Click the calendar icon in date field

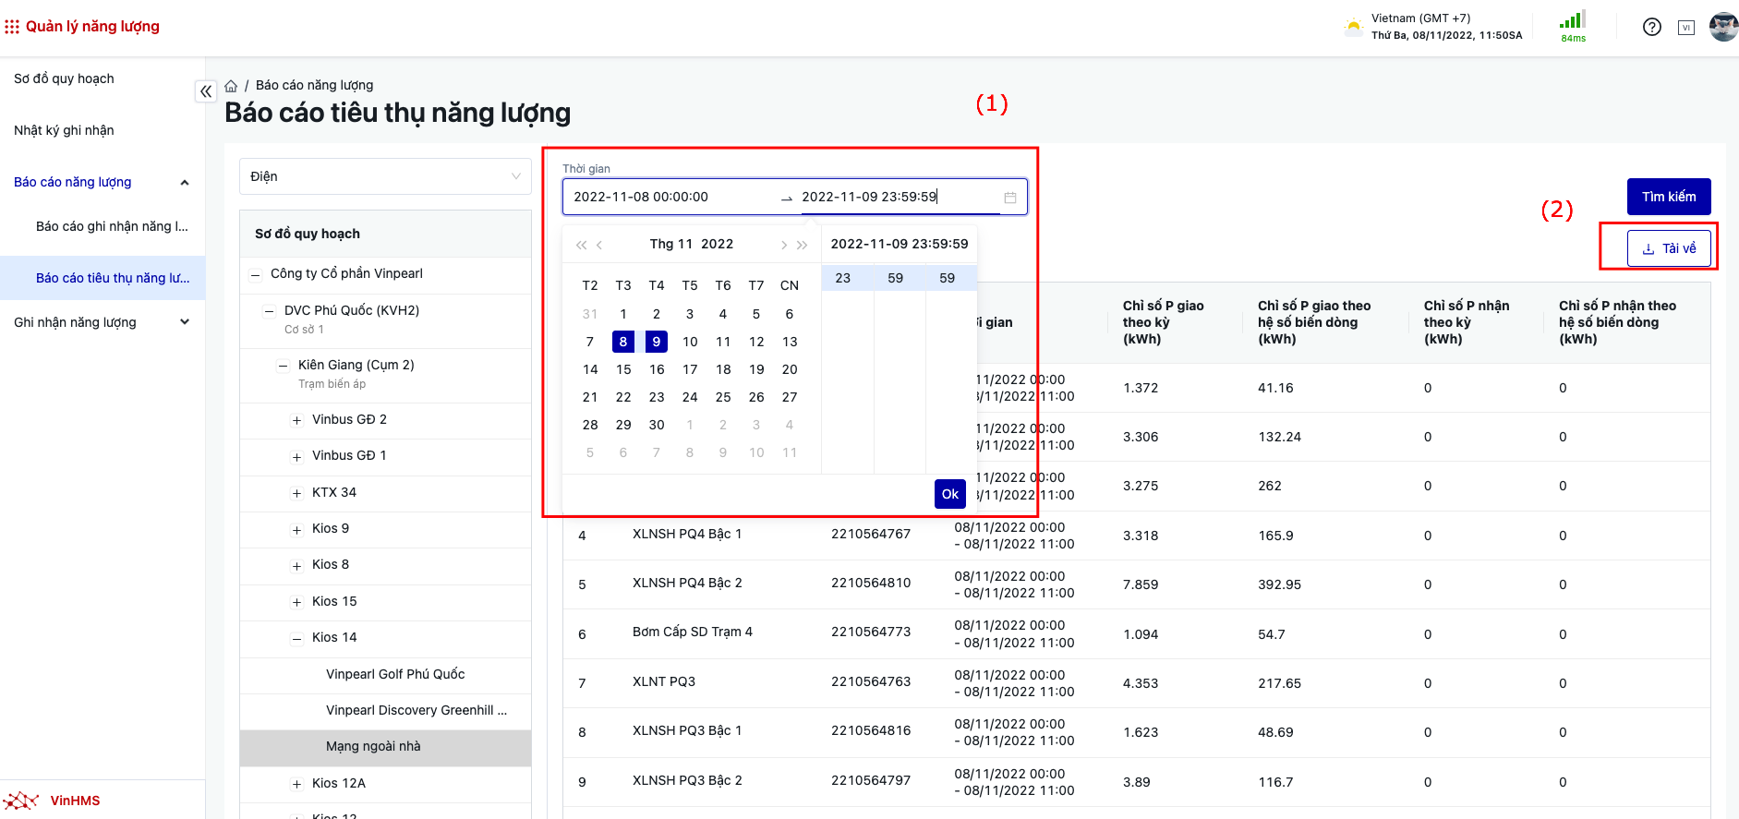pos(1009,198)
